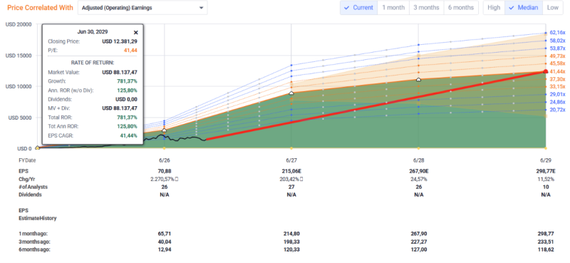This screenshot has height=263, width=570.
Task: Click the 6/28 fiscal year date
Action: pyautogui.click(x=418, y=160)
